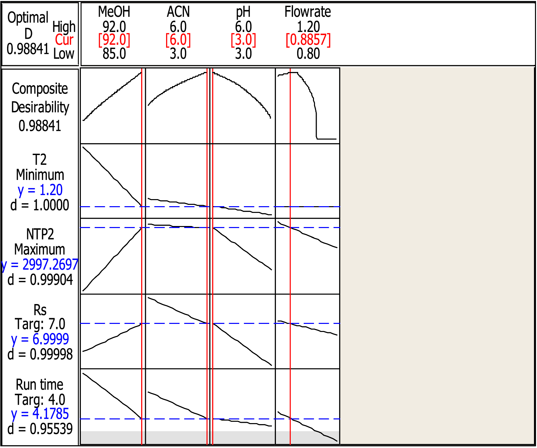Click the ACN high value 6.0 in black
Image resolution: width=537 pixels, height=448 pixels.
tap(178, 27)
